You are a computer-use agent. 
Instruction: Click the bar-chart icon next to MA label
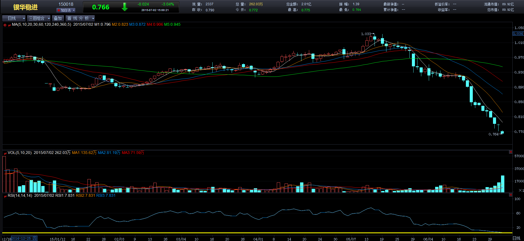pyautogui.click(x=9, y=25)
